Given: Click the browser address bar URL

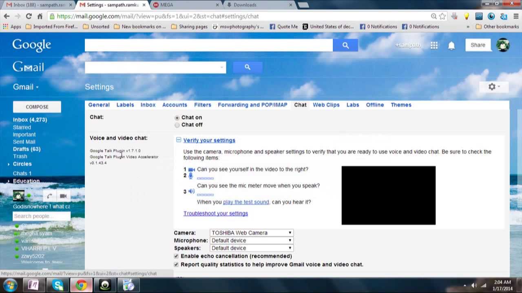Looking at the screenshot, I should pos(158,16).
